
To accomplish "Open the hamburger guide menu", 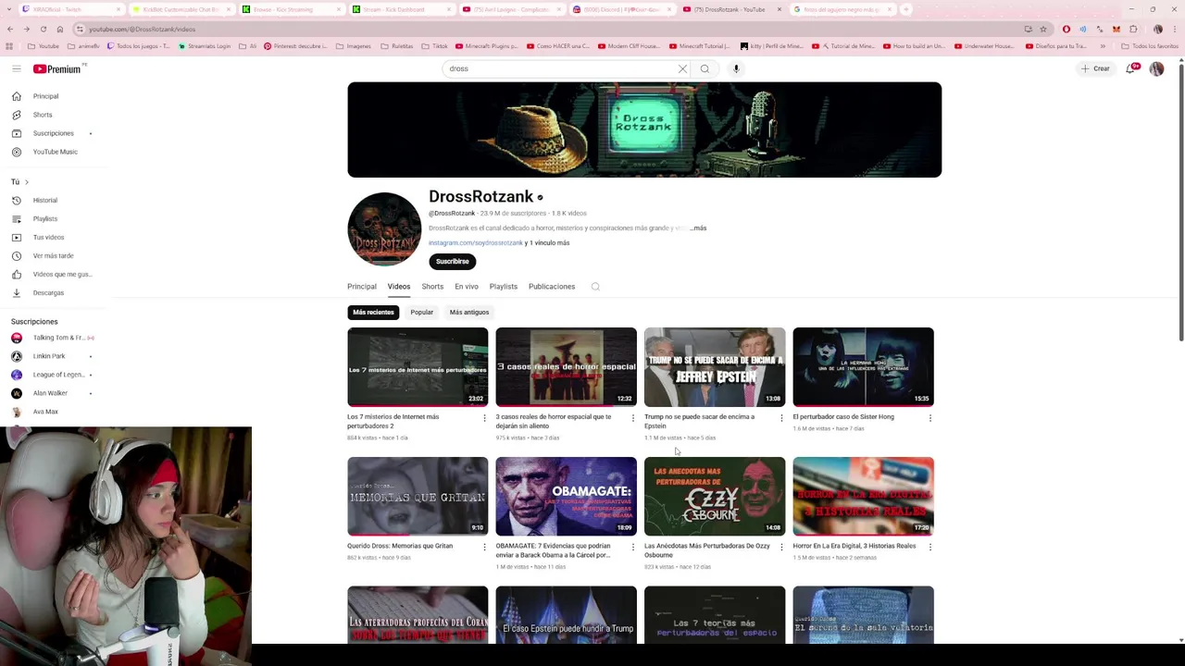I will pyautogui.click(x=16, y=68).
